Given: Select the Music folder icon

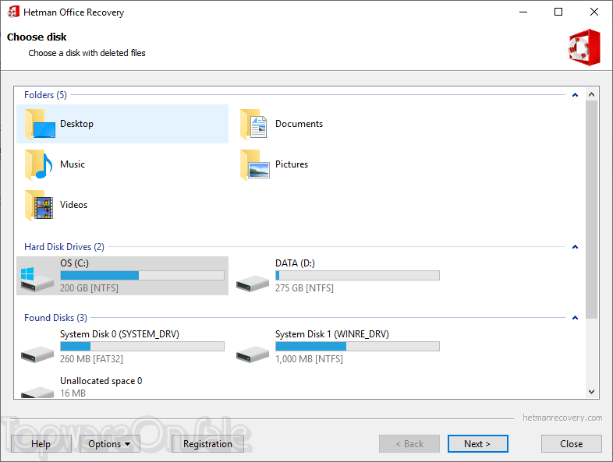Looking at the screenshot, I should pyautogui.click(x=39, y=165).
